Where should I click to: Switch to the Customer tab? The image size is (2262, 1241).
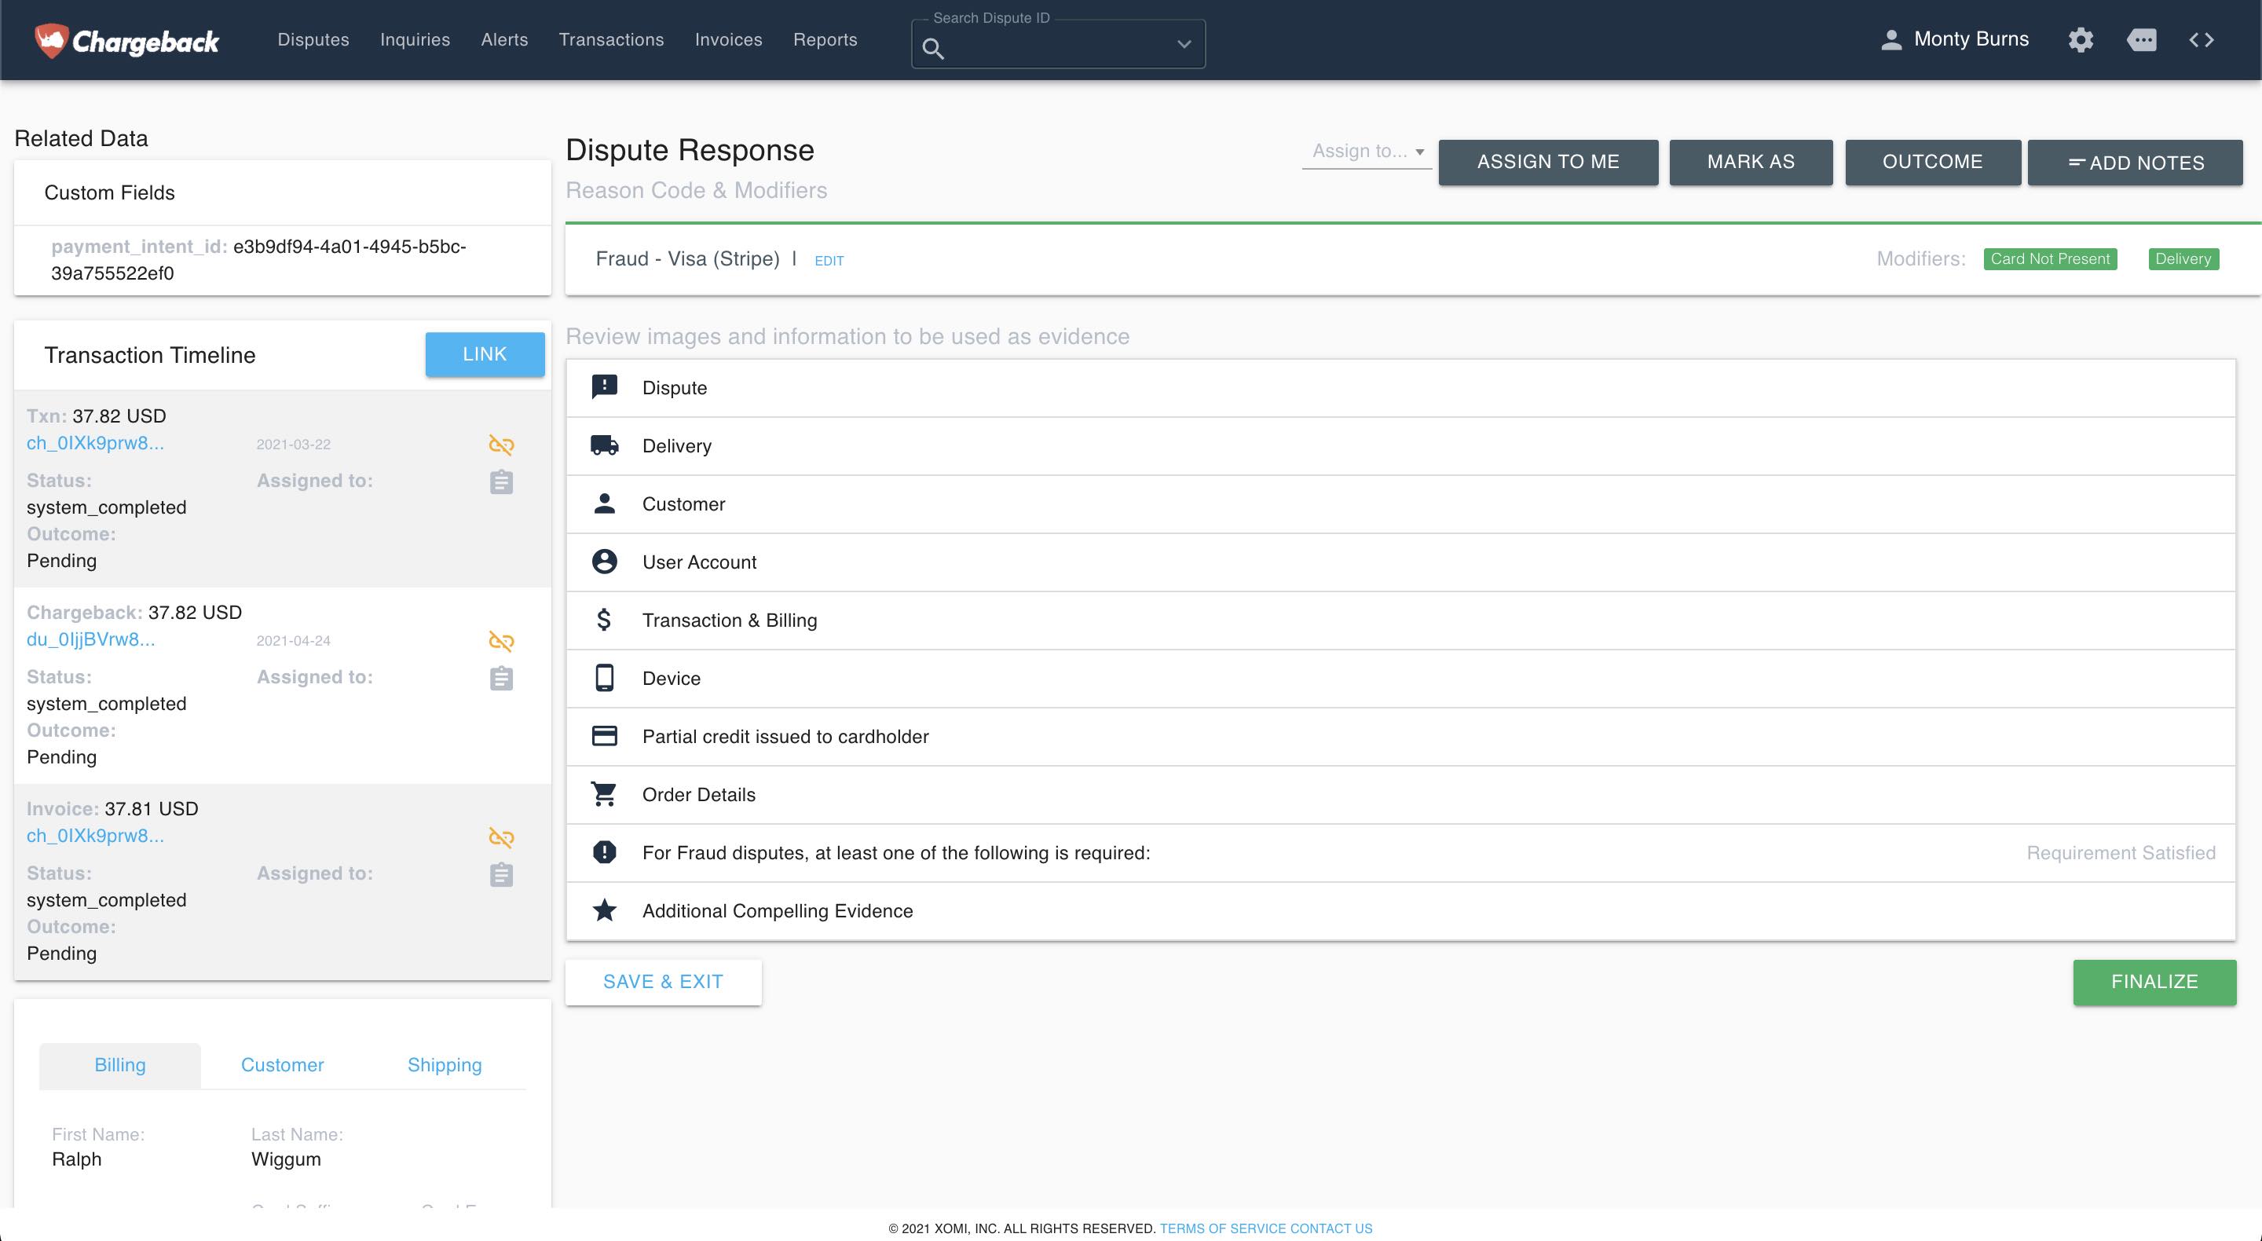(282, 1064)
